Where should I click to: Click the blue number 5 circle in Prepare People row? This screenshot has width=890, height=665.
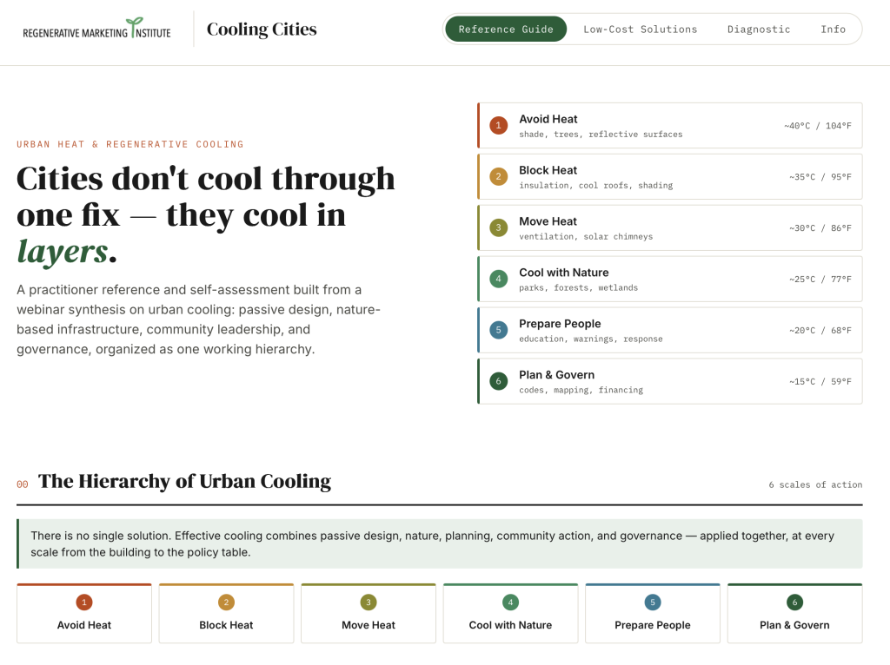(498, 330)
